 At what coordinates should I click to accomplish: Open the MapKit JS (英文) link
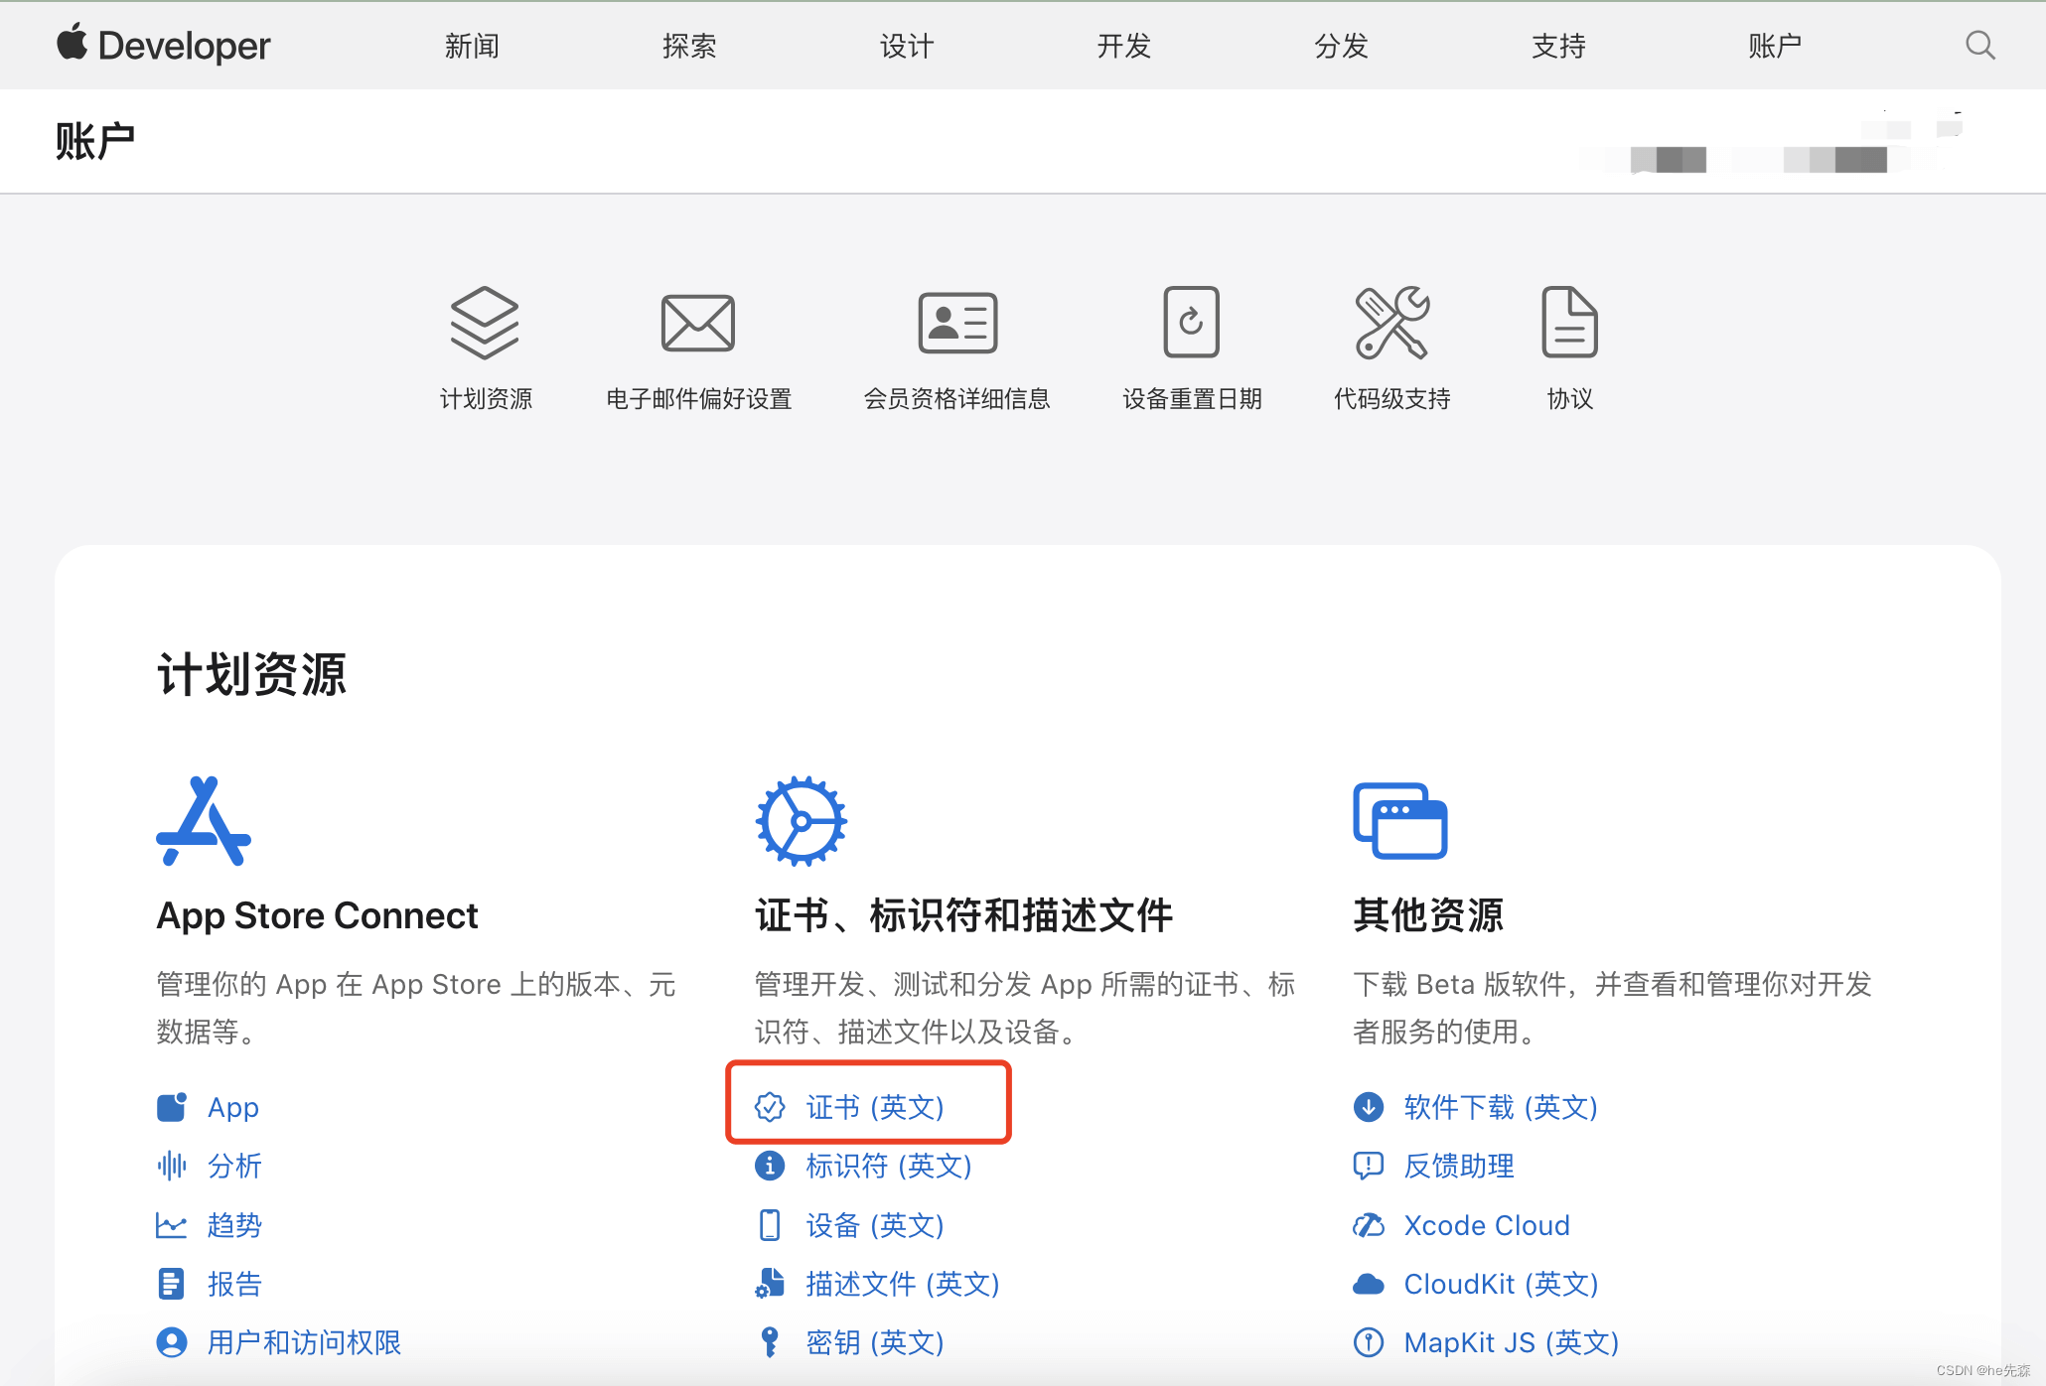pos(1512,1342)
